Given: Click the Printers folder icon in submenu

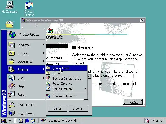Looking at the screenshot, I should [x=48, y=73].
